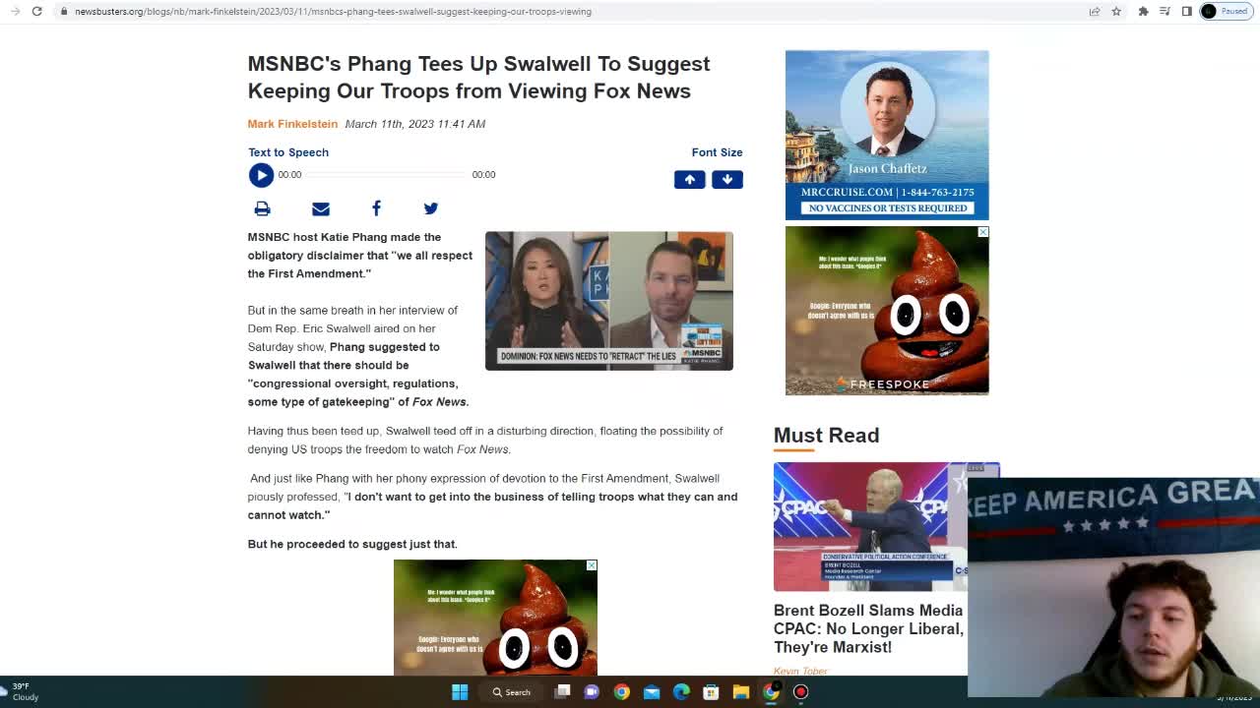The height and width of the screenshot is (708, 1260).
Task: Click the Must Read section heading
Action: [x=826, y=435]
